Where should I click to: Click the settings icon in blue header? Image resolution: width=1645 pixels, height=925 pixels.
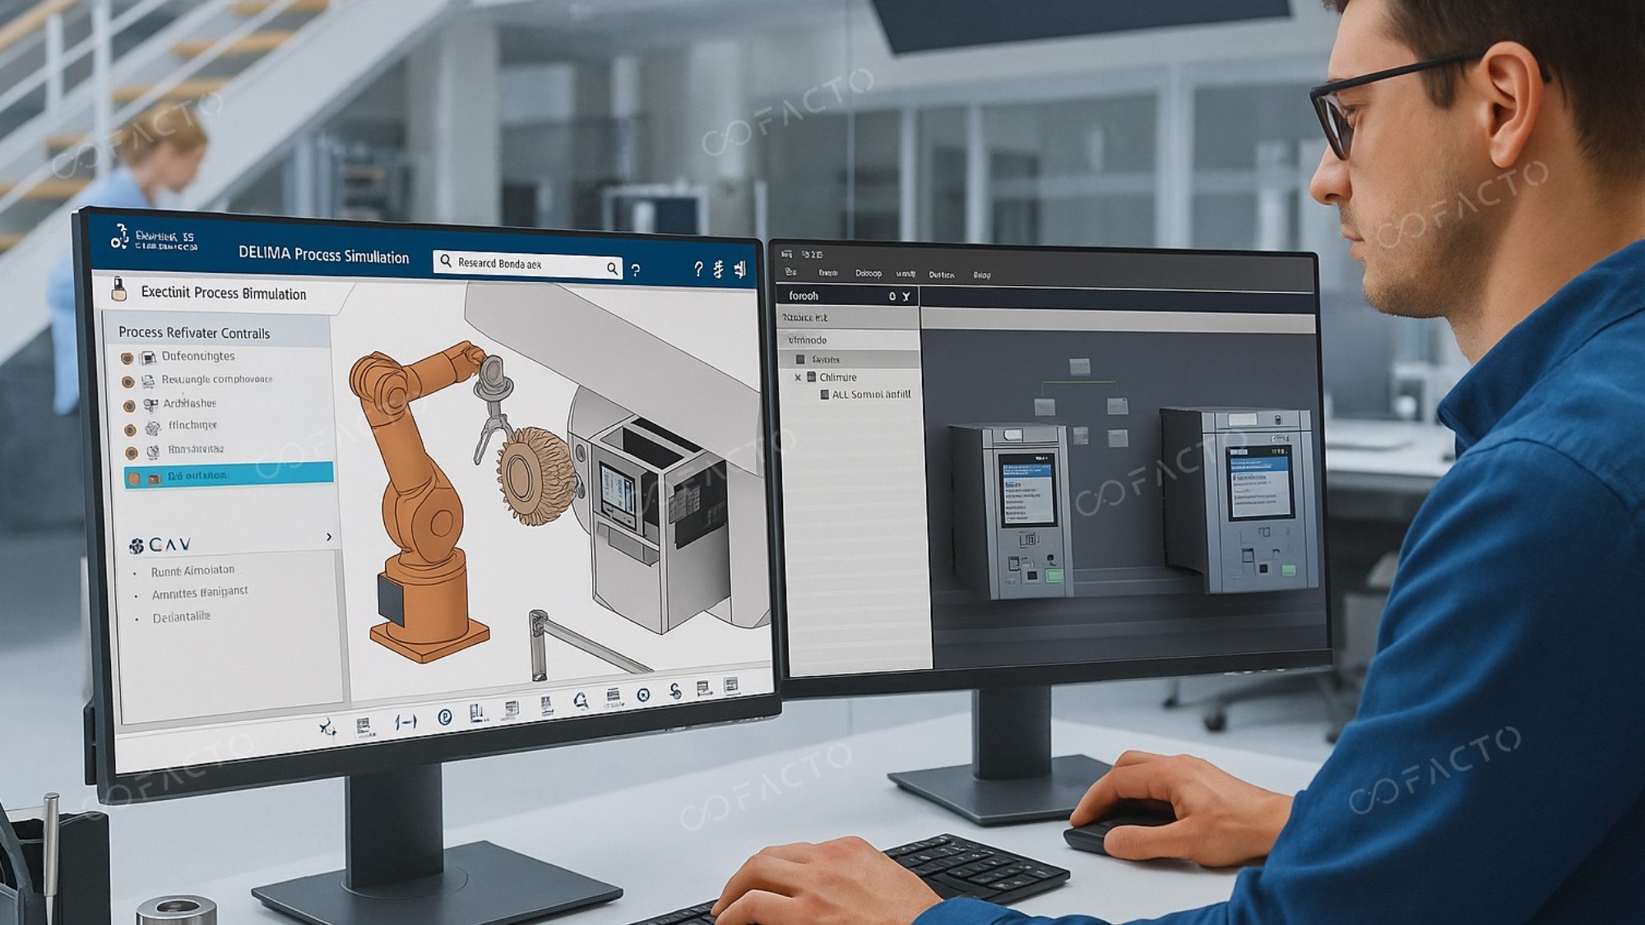tap(718, 269)
